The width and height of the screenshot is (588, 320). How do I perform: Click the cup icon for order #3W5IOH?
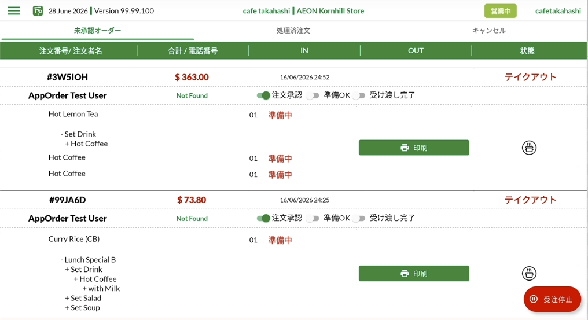pos(529,148)
